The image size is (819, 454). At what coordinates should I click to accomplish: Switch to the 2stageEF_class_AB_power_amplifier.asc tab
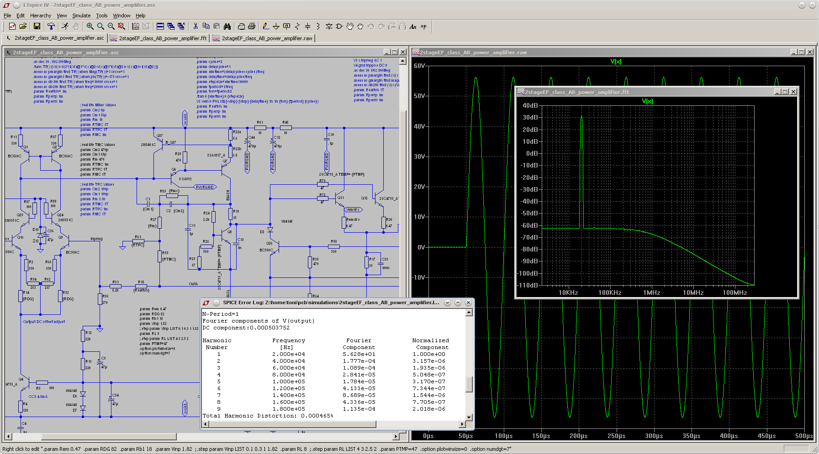(55, 38)
